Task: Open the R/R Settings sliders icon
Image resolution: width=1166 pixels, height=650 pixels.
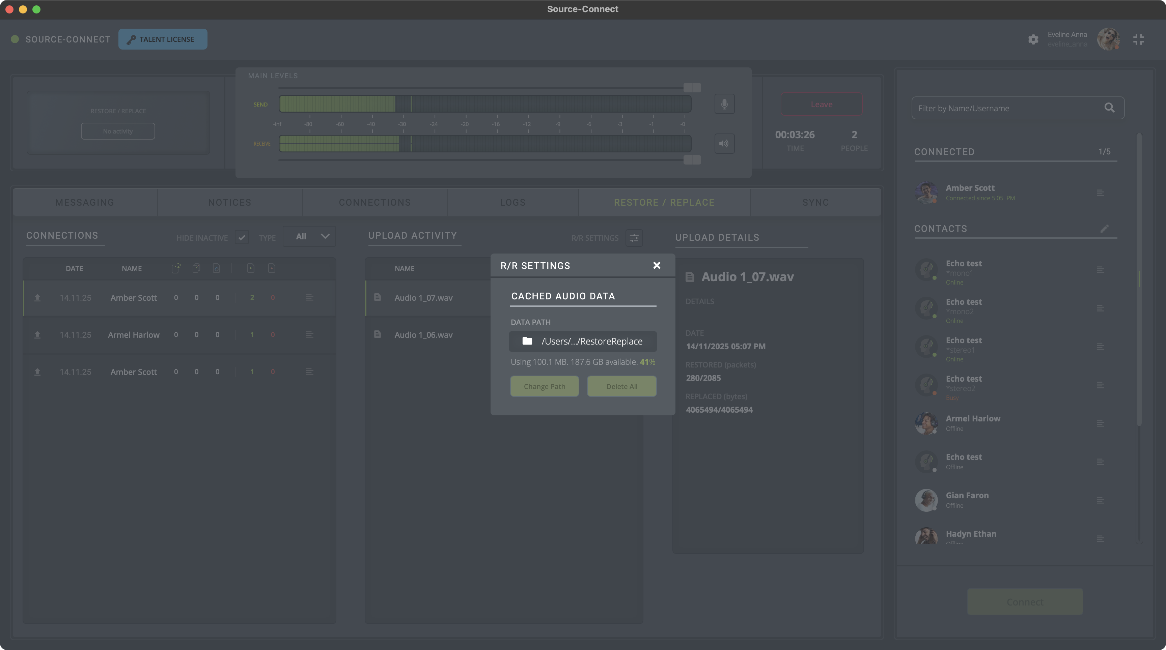Action: [x=634, y=238]
